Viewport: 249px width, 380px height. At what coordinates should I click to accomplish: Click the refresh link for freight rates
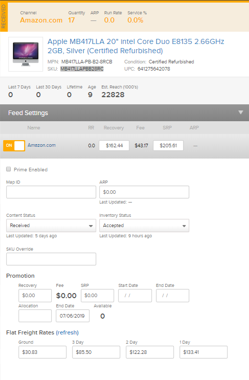pyautogui.click(x=67, y=332)
